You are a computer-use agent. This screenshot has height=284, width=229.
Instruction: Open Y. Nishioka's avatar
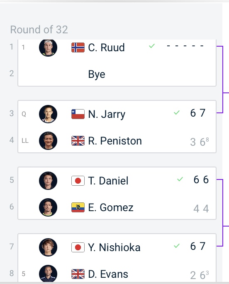coord(48,247)
